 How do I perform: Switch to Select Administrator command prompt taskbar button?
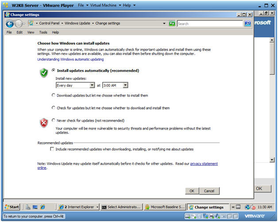121,207
